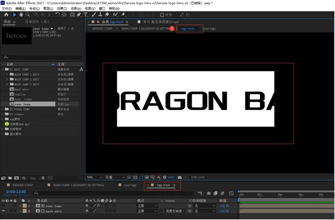
Task: Select the Rotation tool
Action: [x=57, y=15]
